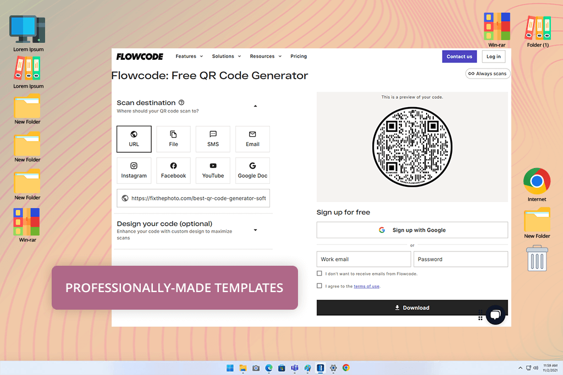
Task: Click the Contact us button
Action: [459, 57]
